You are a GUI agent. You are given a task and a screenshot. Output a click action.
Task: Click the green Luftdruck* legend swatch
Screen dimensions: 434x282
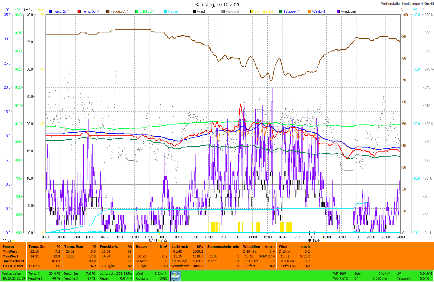tap(137, 12)
